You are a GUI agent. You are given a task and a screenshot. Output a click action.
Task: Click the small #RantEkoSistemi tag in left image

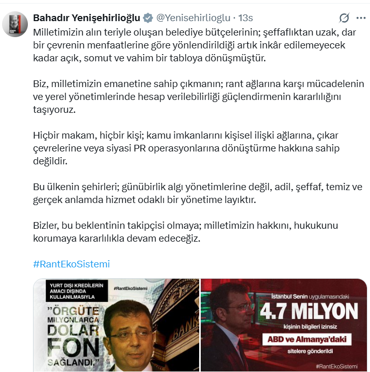131,289
